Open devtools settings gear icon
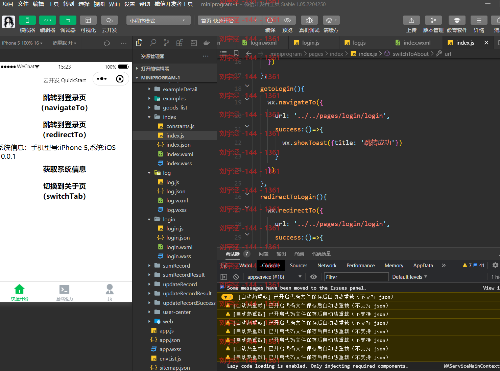Screen dimensions: 500x371 click(x=495, y=265)
